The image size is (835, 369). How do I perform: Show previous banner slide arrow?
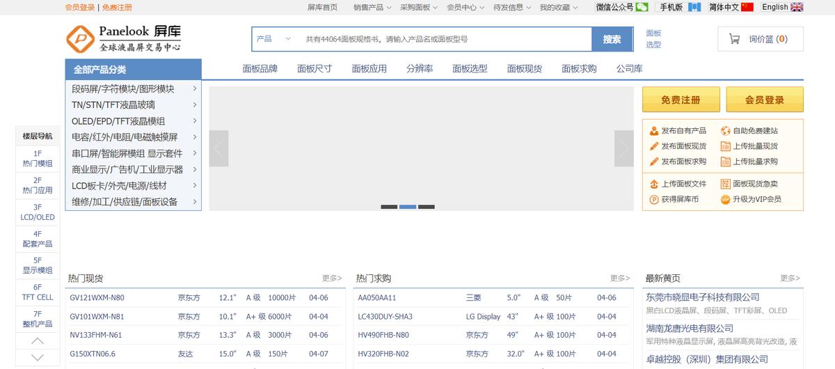(218, 148)
